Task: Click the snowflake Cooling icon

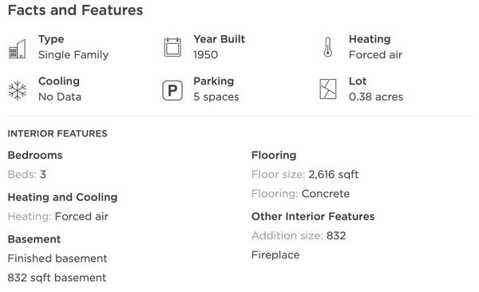Action: 18,90
